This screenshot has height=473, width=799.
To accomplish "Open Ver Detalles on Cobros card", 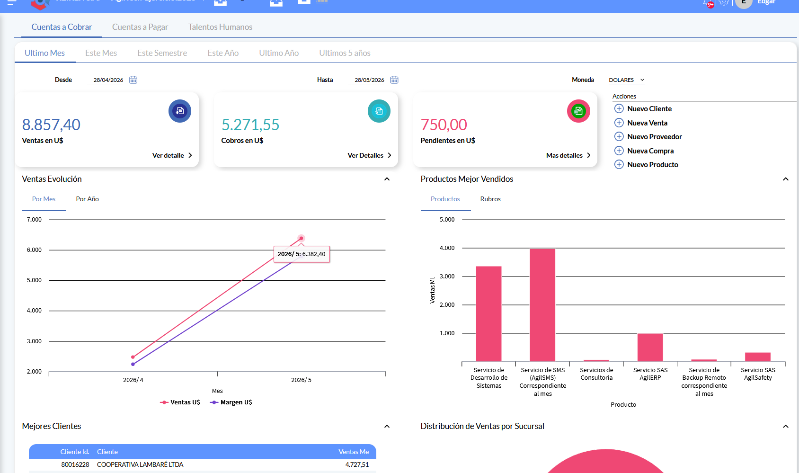I will pyautogui.click(x=370, y=155).
